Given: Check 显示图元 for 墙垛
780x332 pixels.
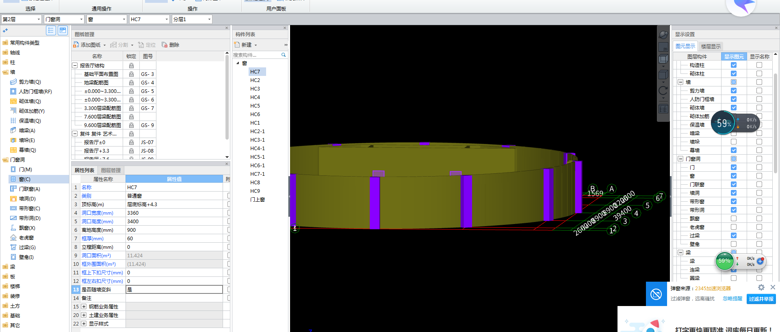Looking at the screenshot, I should 734,142.
